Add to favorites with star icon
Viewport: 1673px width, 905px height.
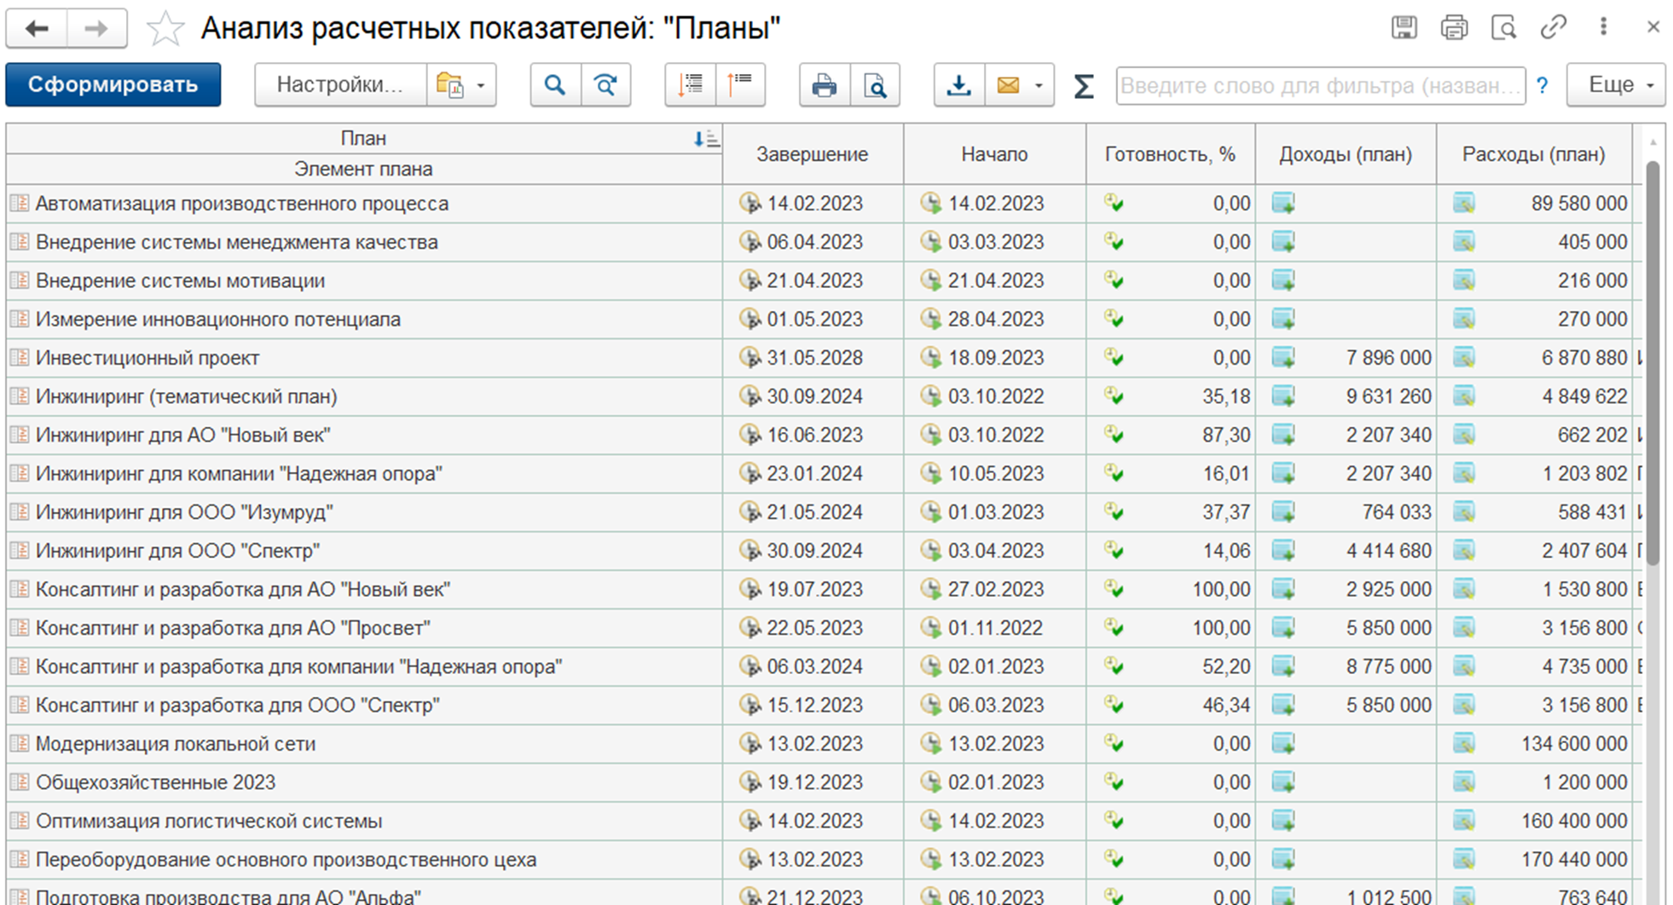pyautogui.click(x=165, y=29)
